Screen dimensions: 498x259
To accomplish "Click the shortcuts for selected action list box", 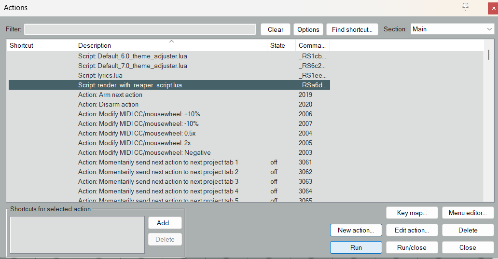I will tap(77, 235).
